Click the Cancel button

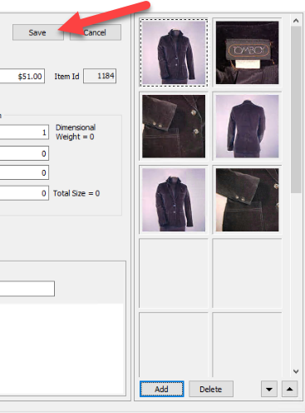(x=96, y=32)
